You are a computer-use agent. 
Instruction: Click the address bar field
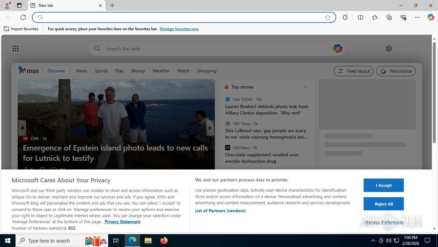[184, 17]
